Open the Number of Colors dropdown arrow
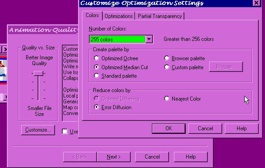 coord(149,39)
